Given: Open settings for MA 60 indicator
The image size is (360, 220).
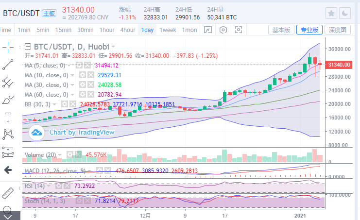Looking at the screenshot, I should pyautogui.click(x=83, y=94).
